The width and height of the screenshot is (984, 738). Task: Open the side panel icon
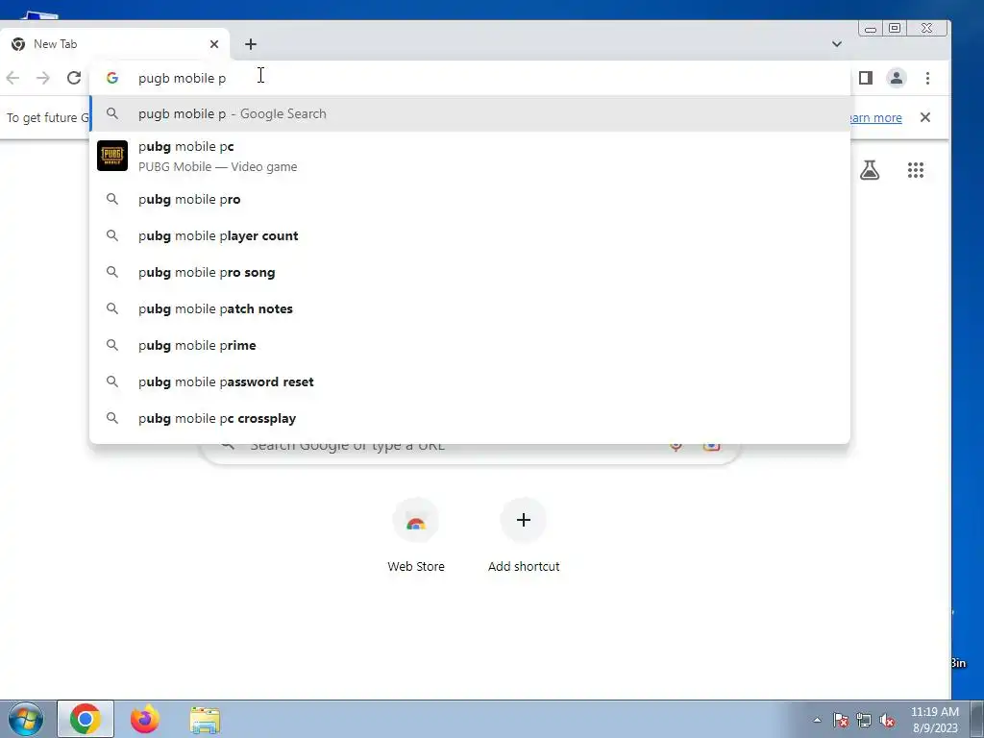coord(866,78)
